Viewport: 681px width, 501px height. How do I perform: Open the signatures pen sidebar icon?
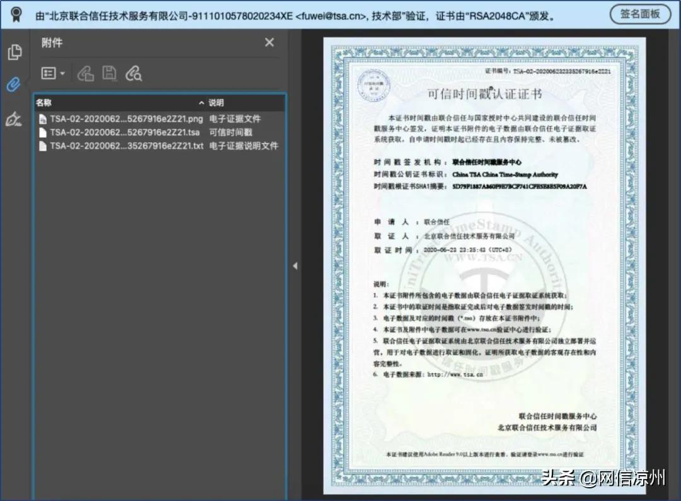pos(13,119)
